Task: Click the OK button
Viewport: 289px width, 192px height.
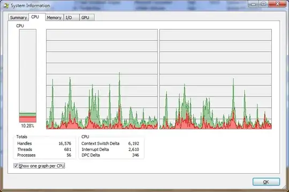Action: (266, 182)
